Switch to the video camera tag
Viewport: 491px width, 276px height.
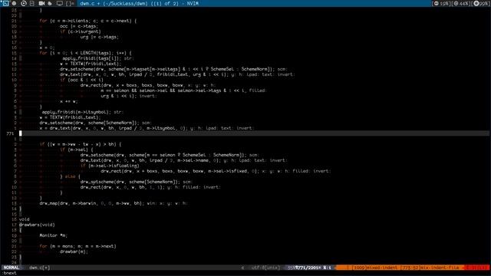click(x=41, y=3)
